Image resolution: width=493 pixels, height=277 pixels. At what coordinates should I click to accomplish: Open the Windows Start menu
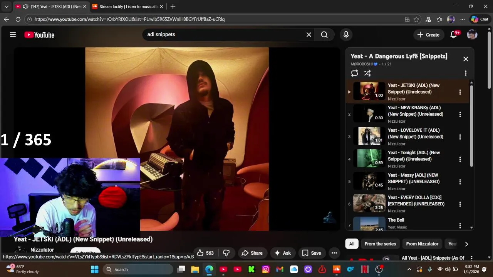tap(94, 269)
